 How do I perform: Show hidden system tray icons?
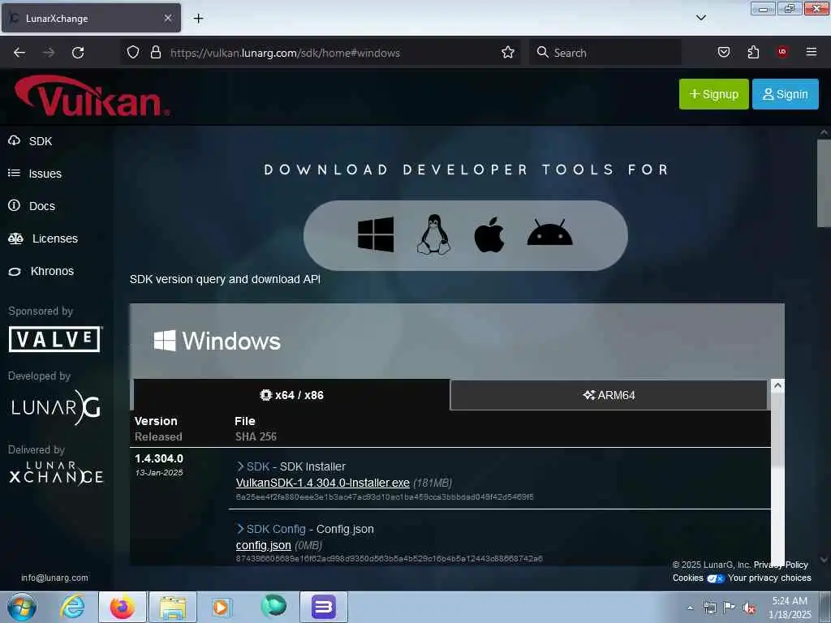click(x=690, y=608)
